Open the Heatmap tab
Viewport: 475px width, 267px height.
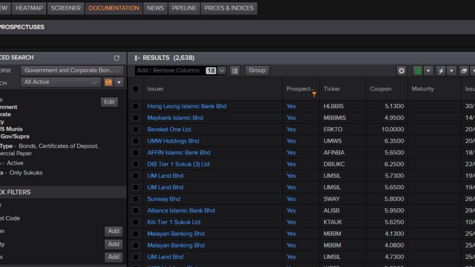[29, 8]
